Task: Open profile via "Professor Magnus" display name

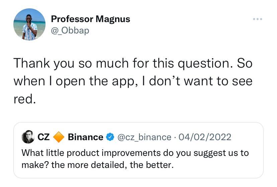Action: tap(90, 19)
